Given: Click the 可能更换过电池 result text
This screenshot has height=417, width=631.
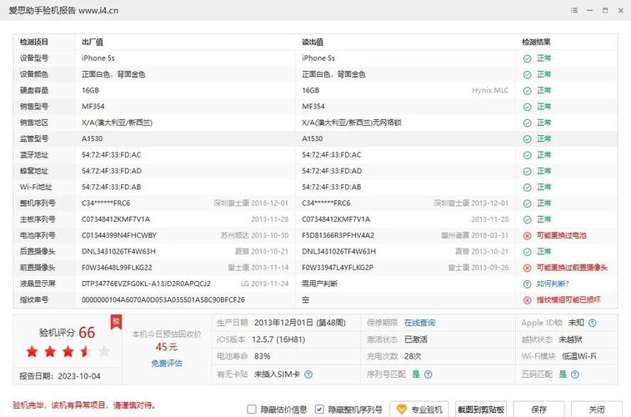Looking at the screenshot, I should click(x=561, y=235).
